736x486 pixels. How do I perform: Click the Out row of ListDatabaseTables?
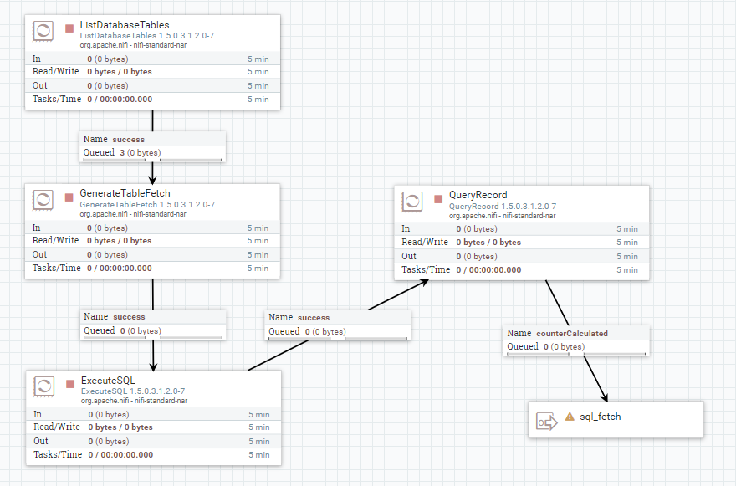152,85
